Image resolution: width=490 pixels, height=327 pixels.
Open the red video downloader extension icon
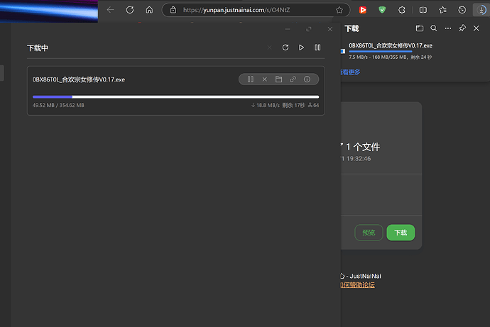pyautogui.click(x=362, y=10)
